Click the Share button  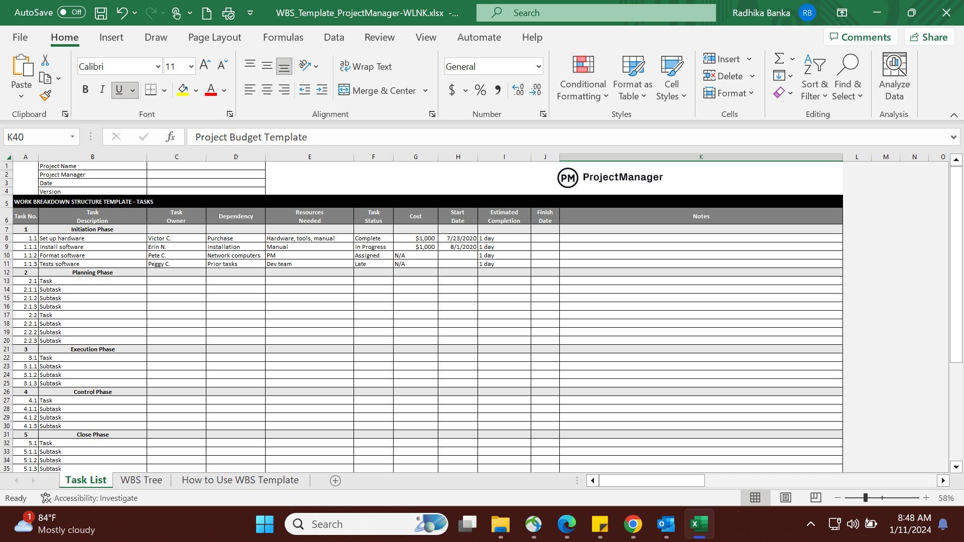pos(929,37)
